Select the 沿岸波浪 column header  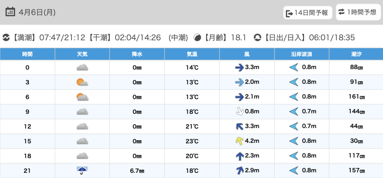pos(301,54)
